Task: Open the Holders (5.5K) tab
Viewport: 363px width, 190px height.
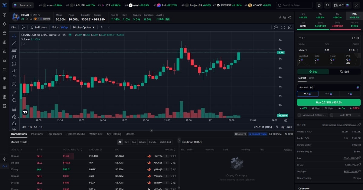Action: click(75, 134)
